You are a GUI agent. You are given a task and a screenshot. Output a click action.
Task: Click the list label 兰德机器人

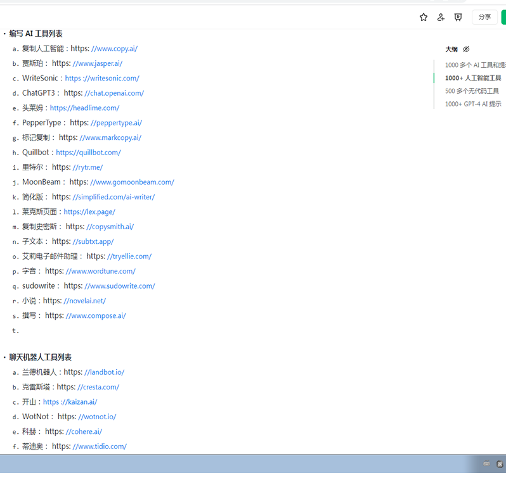click(39, 372)
